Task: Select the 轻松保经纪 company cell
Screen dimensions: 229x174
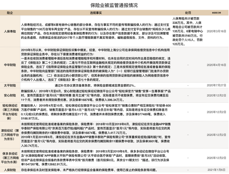Action: click(10, 112)
